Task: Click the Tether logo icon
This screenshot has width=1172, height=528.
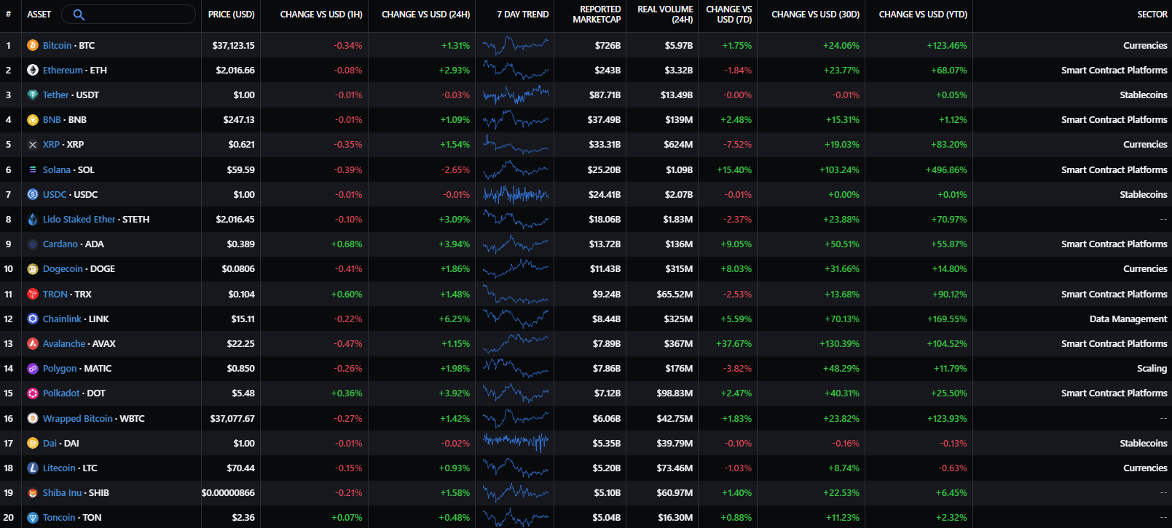Action: (x=33, y=95)
